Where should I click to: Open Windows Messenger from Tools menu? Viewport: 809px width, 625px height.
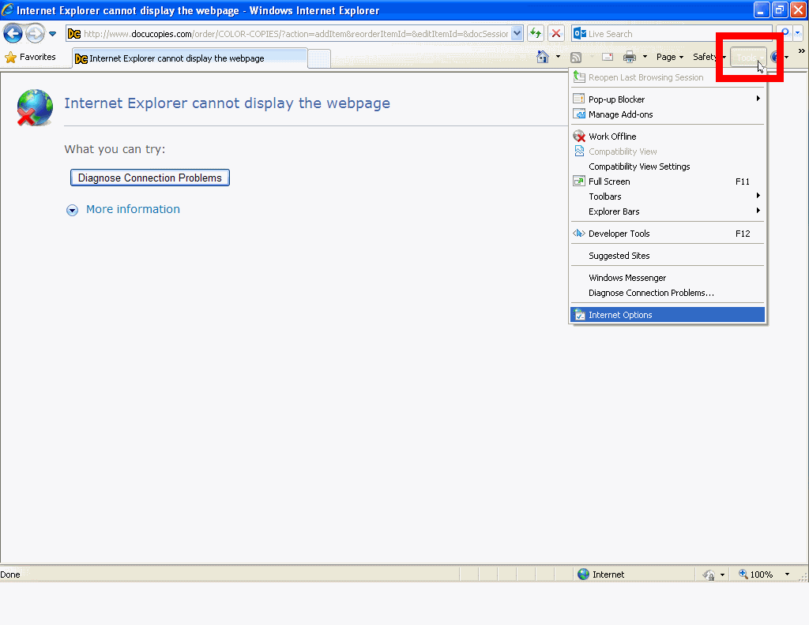click(668, 278)
